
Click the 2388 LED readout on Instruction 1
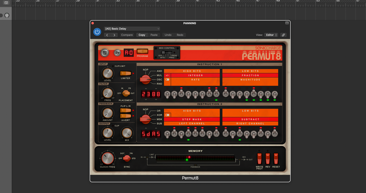pyautogui.click(x=150, y=94)
